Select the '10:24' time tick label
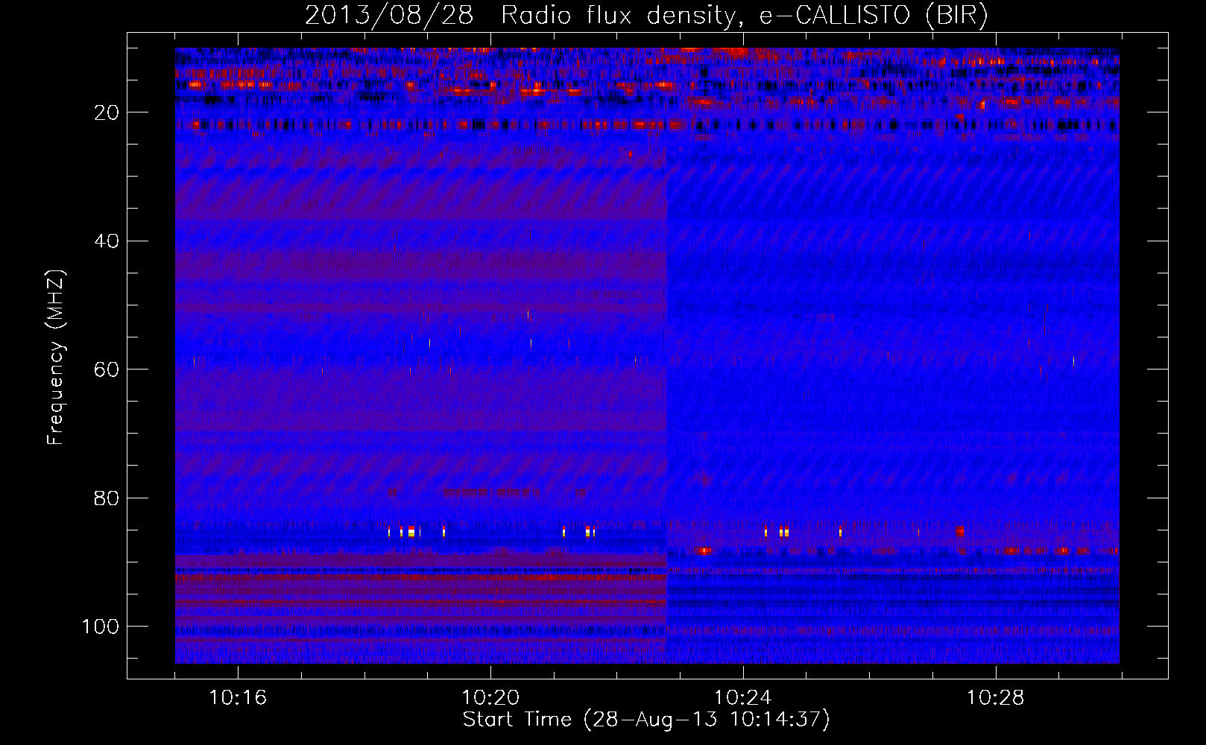Viewport: 1206px width, 745px height. [743, 698]
